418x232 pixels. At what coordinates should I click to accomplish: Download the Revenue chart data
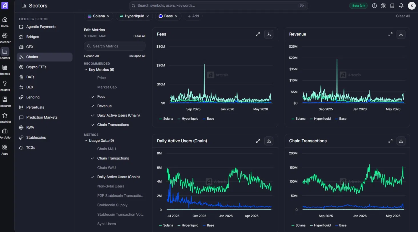(401, 34)
